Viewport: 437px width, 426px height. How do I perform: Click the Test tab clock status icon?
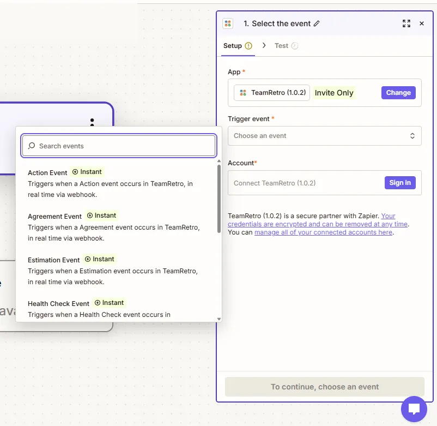pos(295,46)
